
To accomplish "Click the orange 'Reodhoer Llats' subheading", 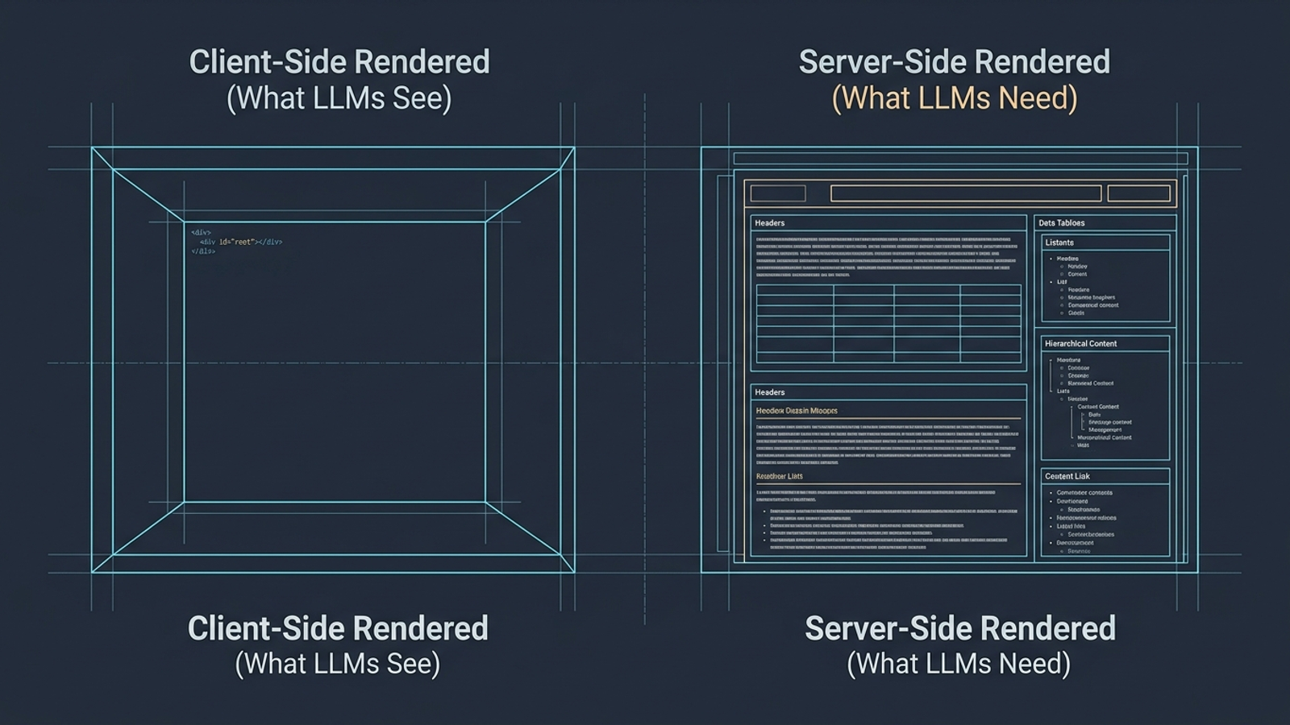I will 780,476.
